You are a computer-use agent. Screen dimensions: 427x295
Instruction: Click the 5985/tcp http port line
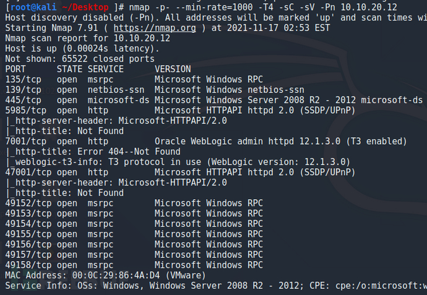180,111
